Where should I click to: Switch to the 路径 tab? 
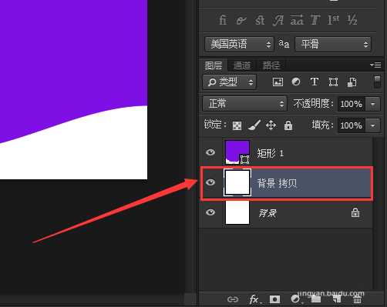click(x=271, y=65)
